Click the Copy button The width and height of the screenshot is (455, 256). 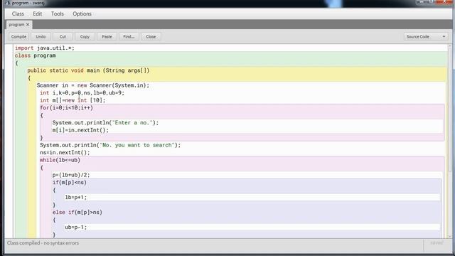tap(85, 36)
